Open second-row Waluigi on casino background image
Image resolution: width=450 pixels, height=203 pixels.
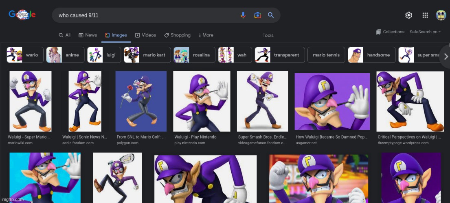pos(318,179)
